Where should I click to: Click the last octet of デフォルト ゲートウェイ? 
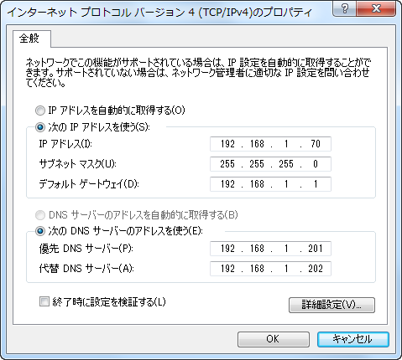(x=316, y=184)
